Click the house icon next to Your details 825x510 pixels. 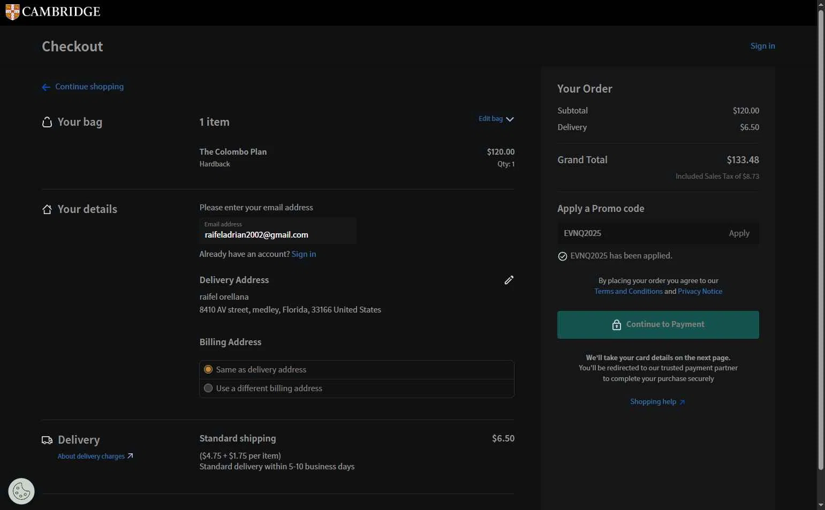pos(47,209)
